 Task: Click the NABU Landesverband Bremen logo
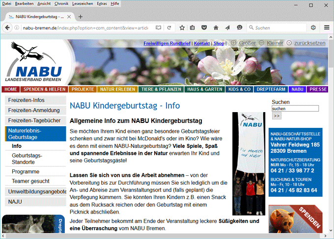tap(34, 62)
